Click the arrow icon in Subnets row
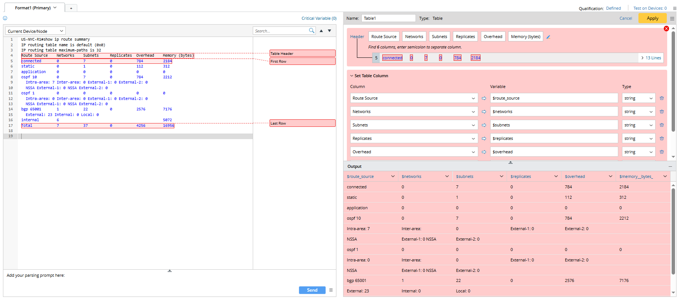678x298 pixels. pyautogui.click(x=484, y=125)
